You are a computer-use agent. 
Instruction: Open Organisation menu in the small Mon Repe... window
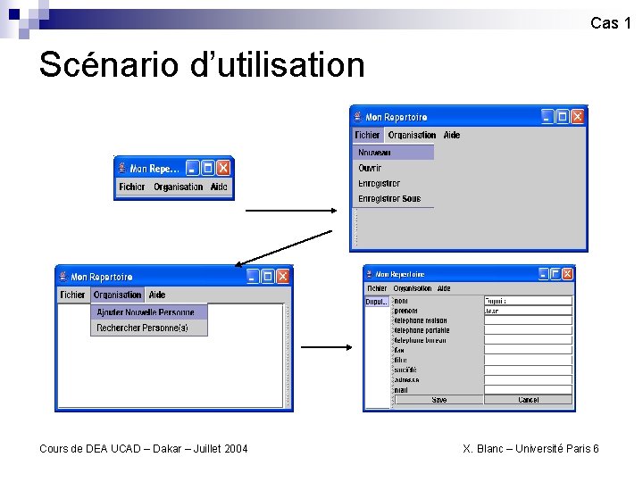tap(178, 187)
